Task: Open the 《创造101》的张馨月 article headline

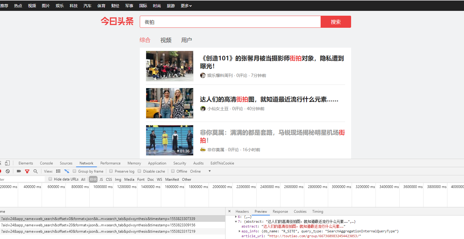Action: 272,62
